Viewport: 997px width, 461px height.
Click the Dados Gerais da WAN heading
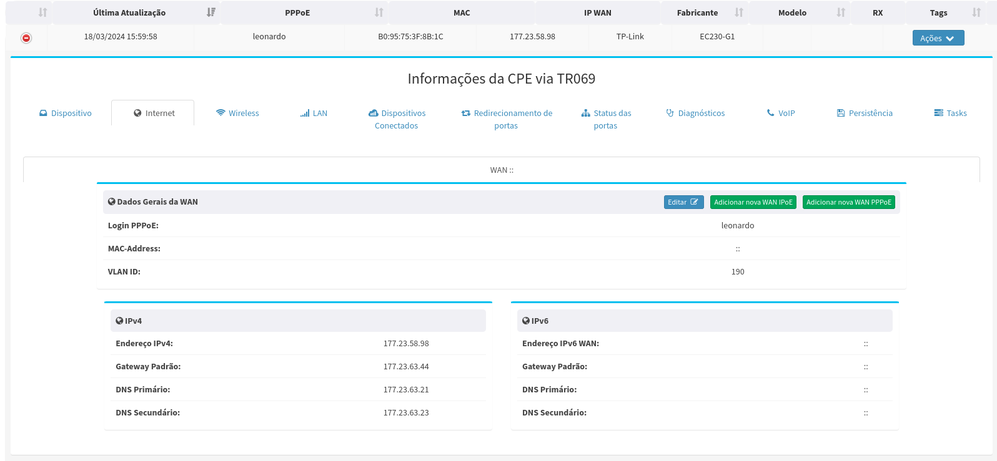(153, 201)
